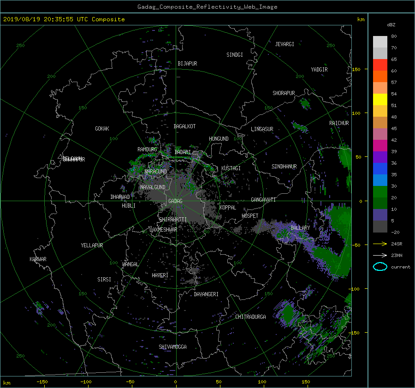
Task: Select the JEVARGI label
Action: (x=285, y=44)
